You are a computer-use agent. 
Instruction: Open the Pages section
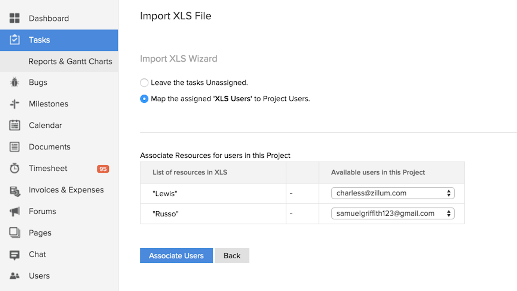point(40,233)
